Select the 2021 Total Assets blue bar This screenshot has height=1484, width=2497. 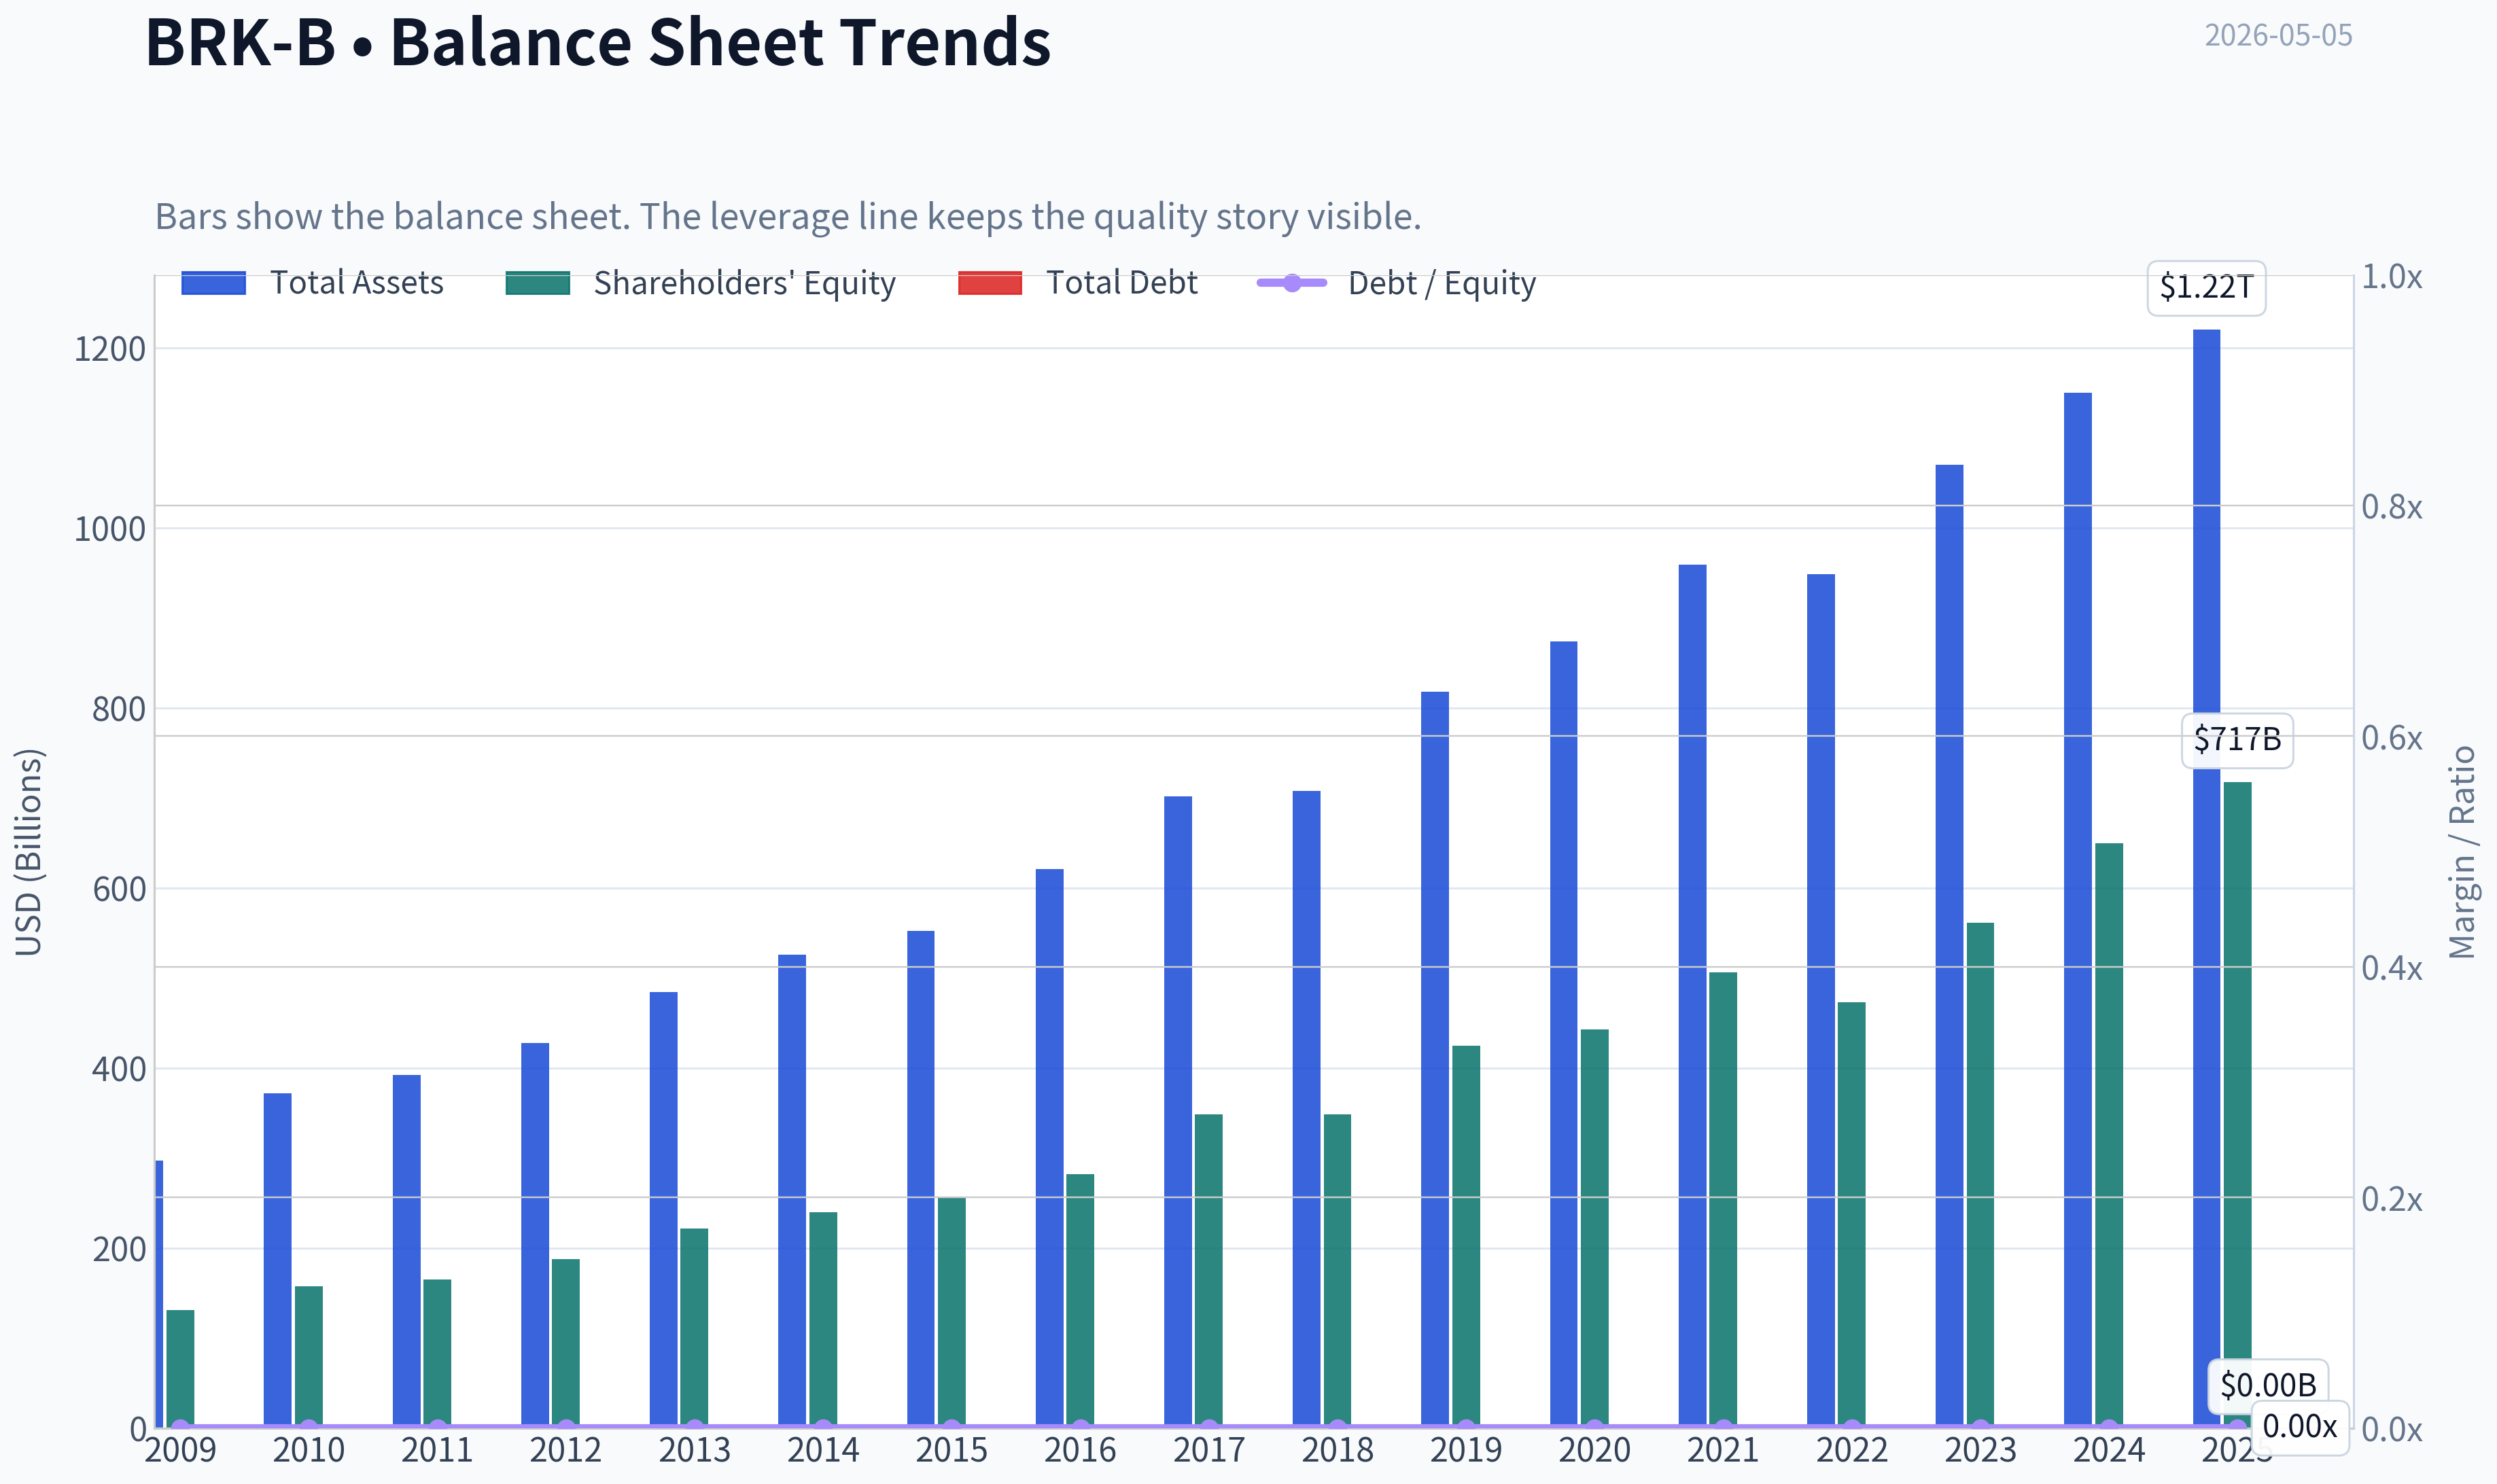click(1692, 996)
